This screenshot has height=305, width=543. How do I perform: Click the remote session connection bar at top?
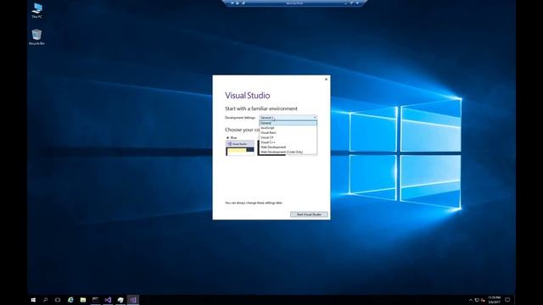[x=294, y=3]
